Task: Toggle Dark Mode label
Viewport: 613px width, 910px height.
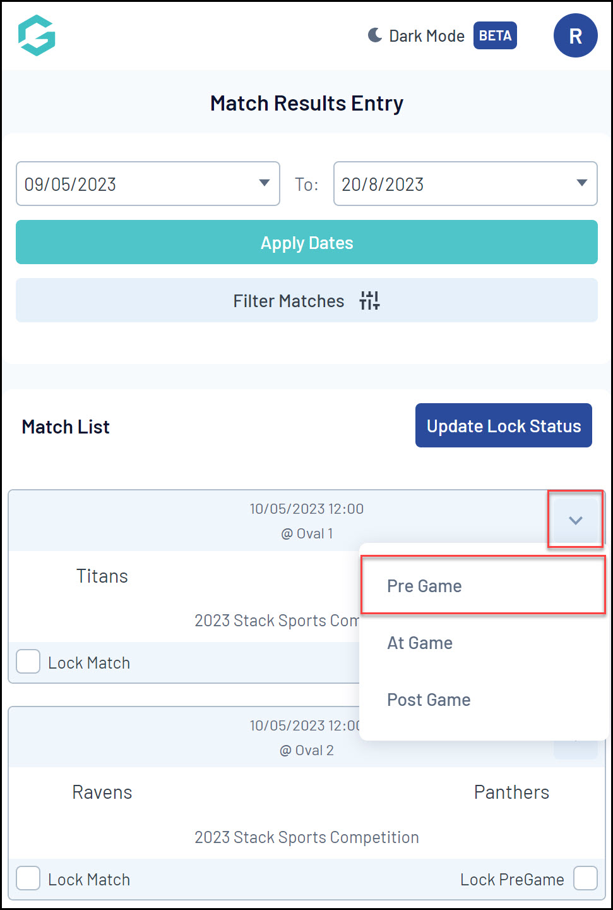Action: [427, 36]
